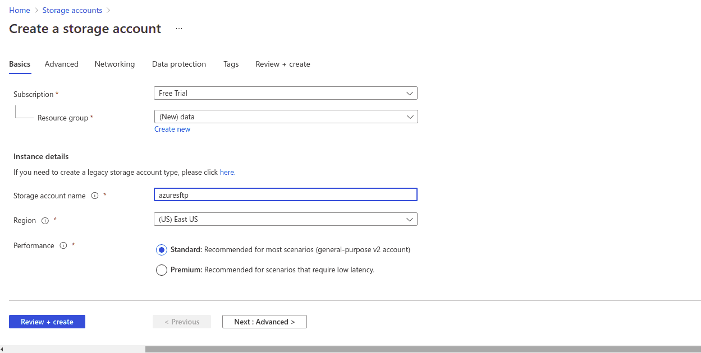Screen dimensions: 701x353
Task: Open the Subscription dropdown showing Free Trial
Action: click(x=286, y=93)
